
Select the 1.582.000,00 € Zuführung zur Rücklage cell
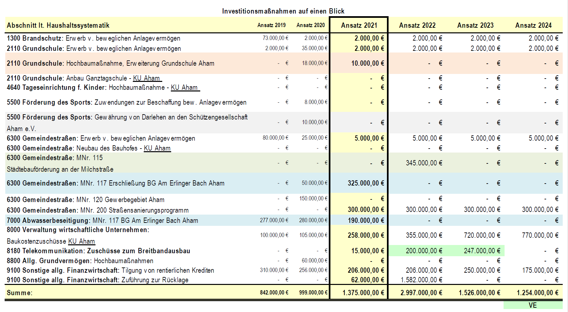(x=422, y=280)
